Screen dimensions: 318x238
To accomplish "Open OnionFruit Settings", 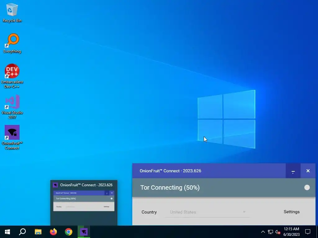I will [x=291, y=212].
